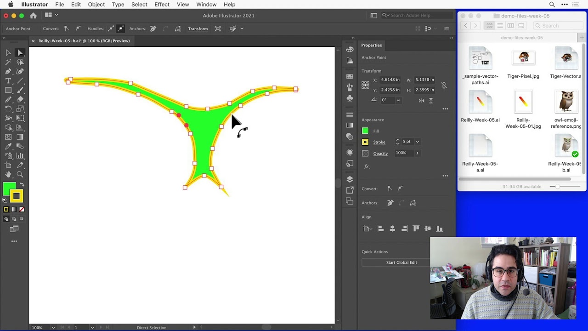This screenshot has width=588, height=331.
Task: Open the Layers panel from the dock
Action: coord(350,179)
